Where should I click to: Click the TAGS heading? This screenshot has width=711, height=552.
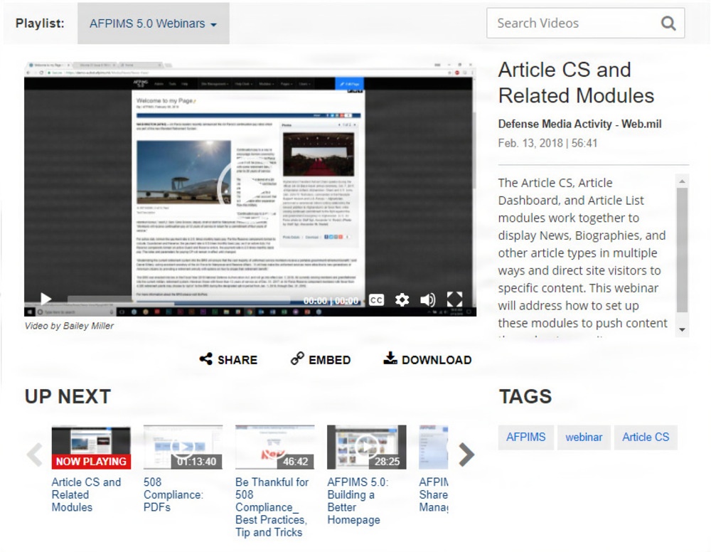tap(525, 396)
